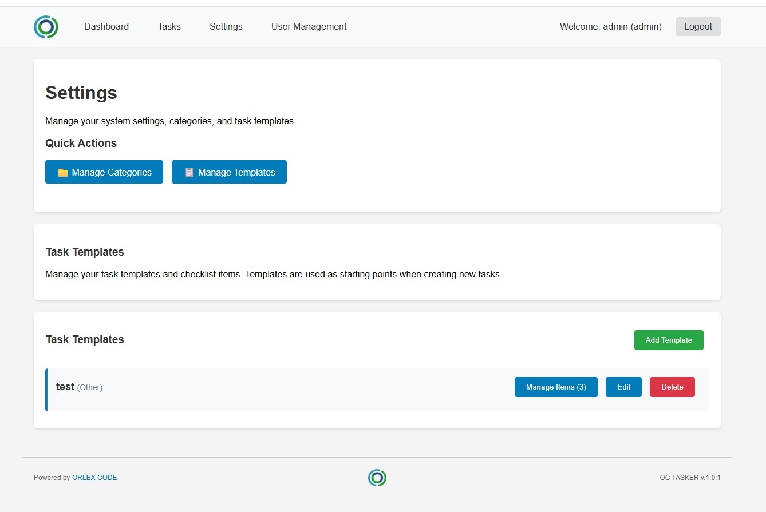Click the OC TASKER v.1.0.1 version label
Screen dimensions: 766x512
click(x=689, y=478)
